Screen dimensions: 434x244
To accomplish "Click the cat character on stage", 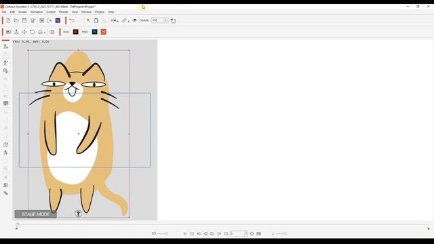I will pyautogui.click(x=79, y=134).
